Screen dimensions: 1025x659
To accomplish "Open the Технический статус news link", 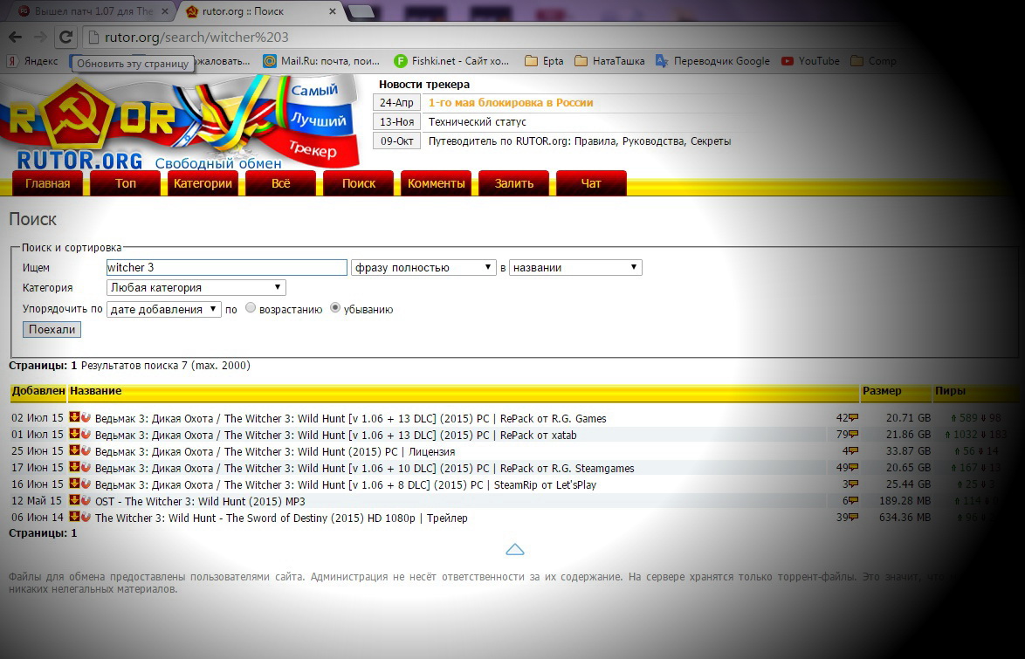I will (x=478, y=121).
